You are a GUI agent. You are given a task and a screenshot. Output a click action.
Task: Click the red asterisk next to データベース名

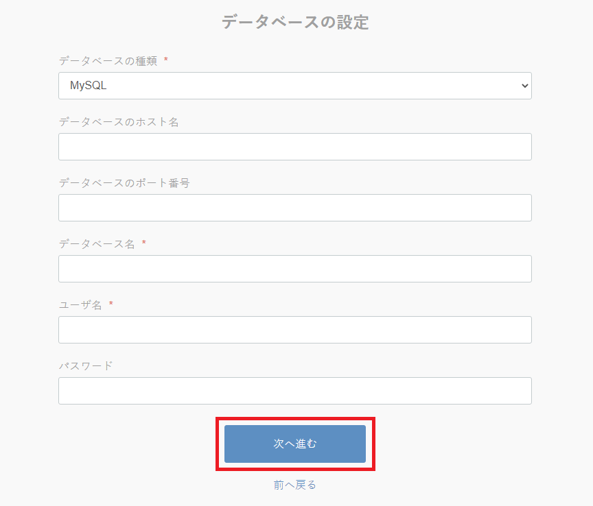[x=143, y=243]
